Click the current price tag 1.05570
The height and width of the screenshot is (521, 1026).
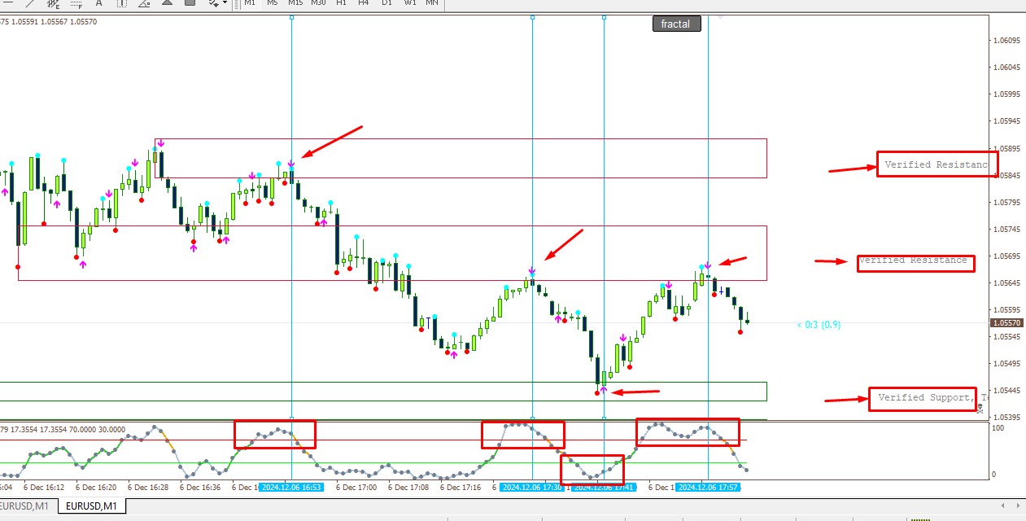point(1006,323)
